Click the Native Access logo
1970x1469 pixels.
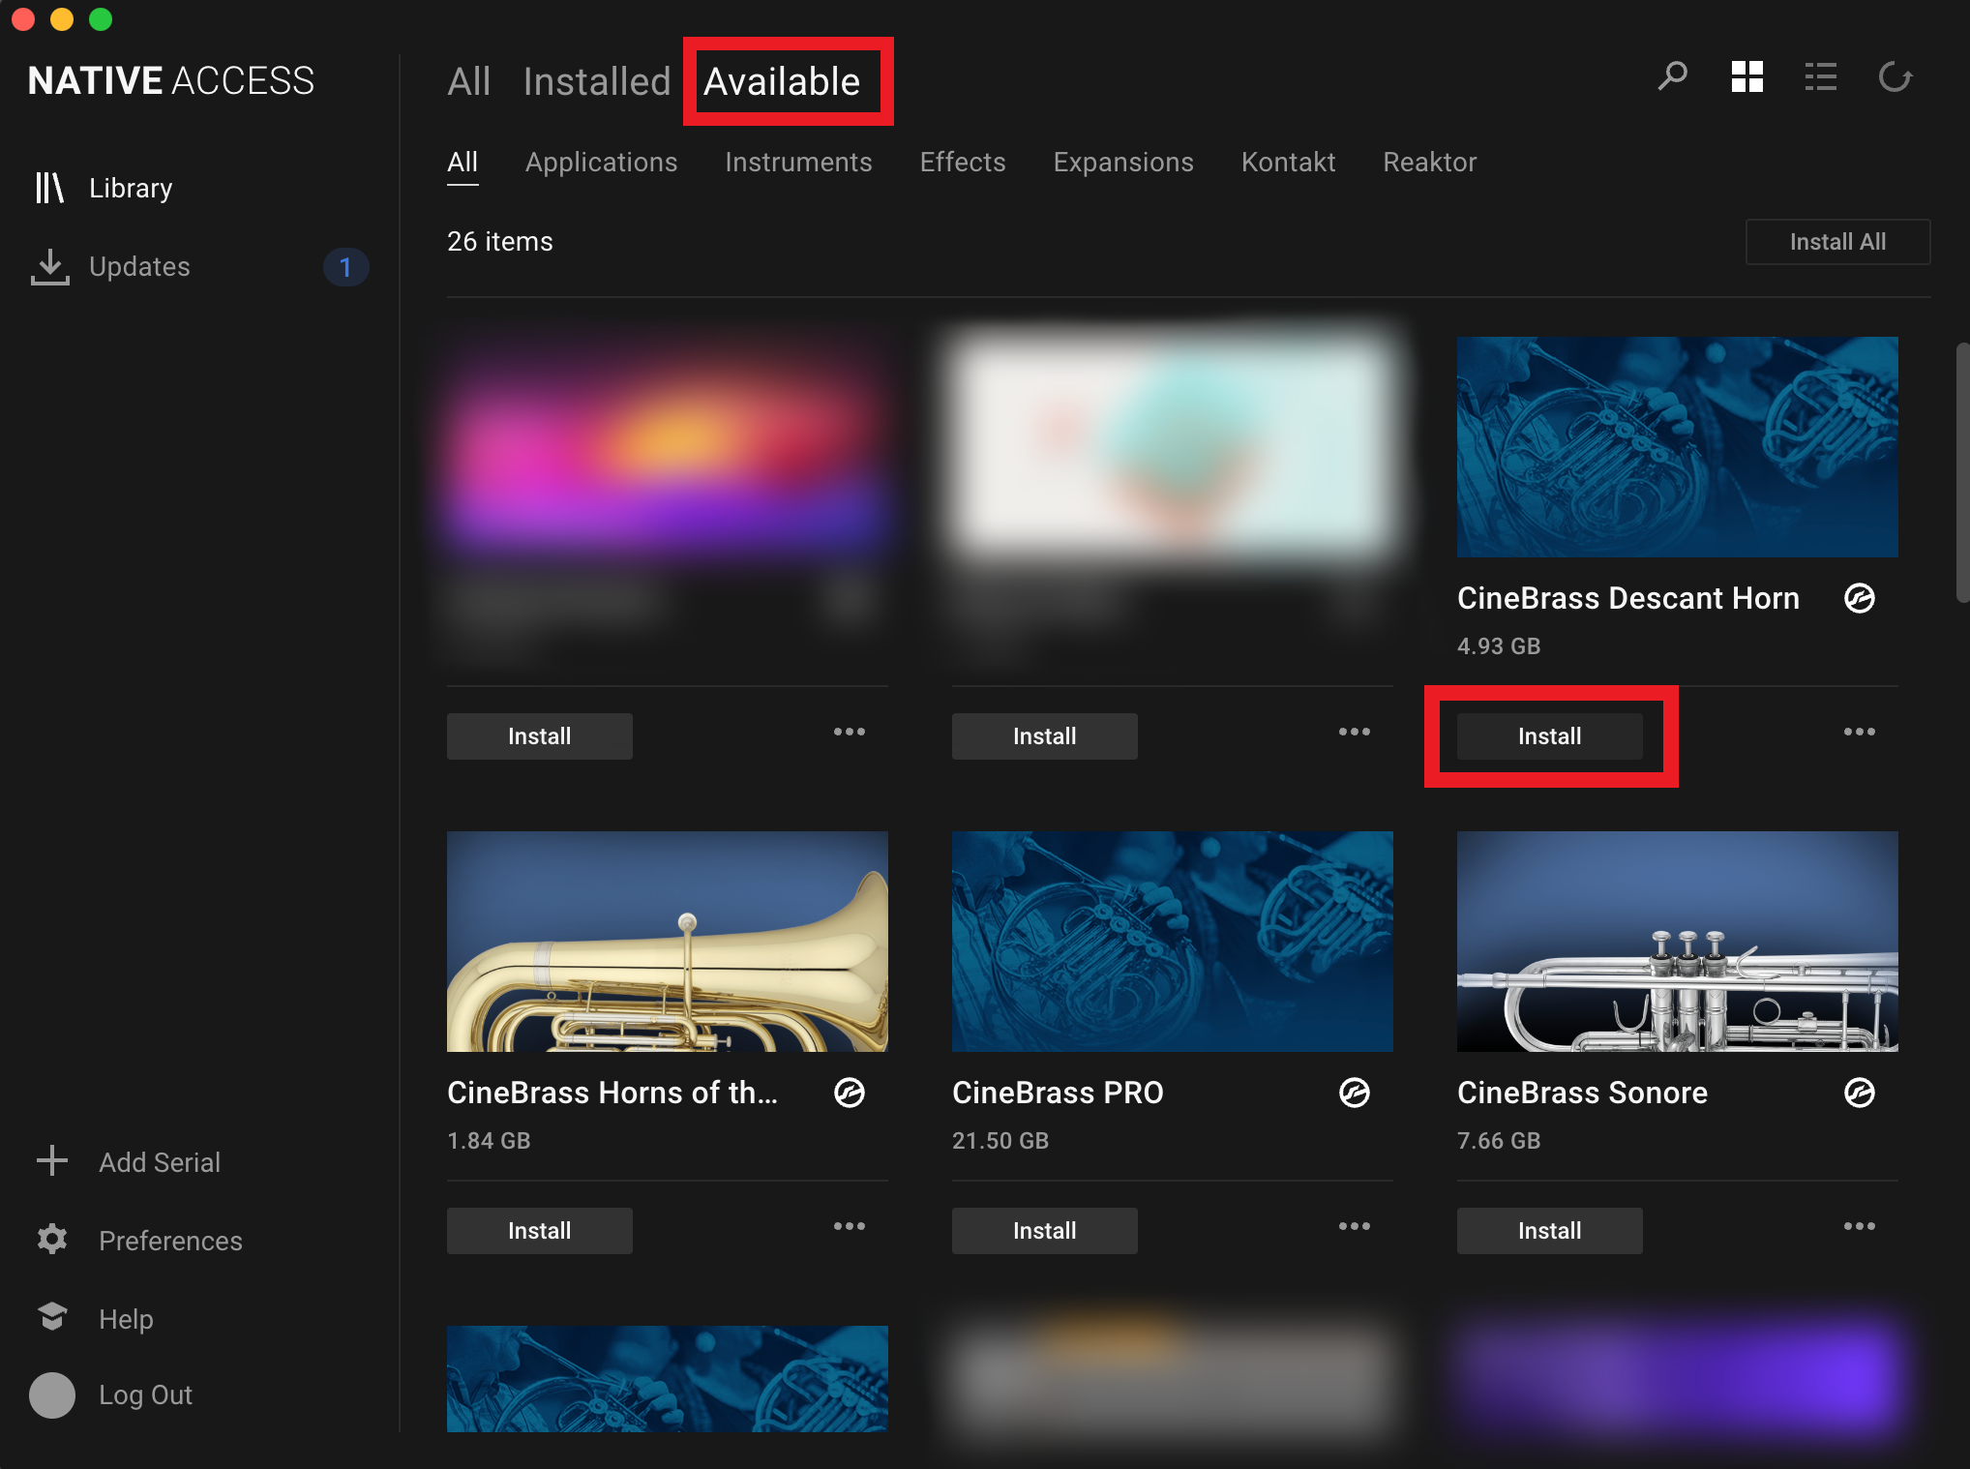[170, 80]
